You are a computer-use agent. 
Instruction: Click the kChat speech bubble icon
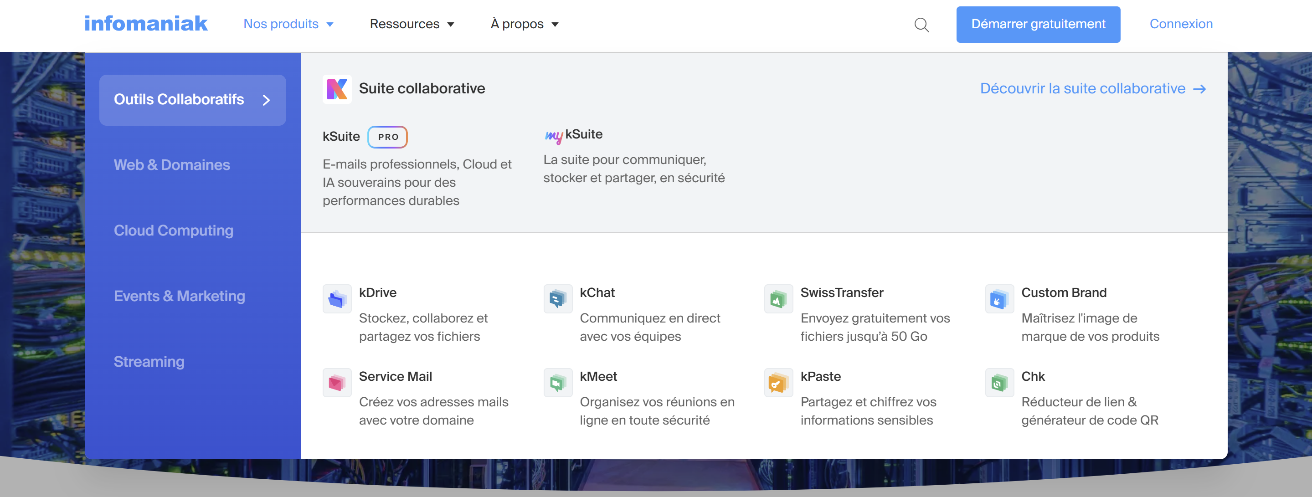[x=558, y=299]
